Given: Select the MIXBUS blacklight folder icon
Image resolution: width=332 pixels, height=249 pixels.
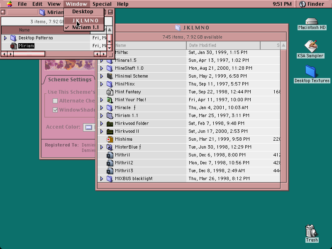Looking at the screenshot, I should pyautogui.click(x=110, y=178).
